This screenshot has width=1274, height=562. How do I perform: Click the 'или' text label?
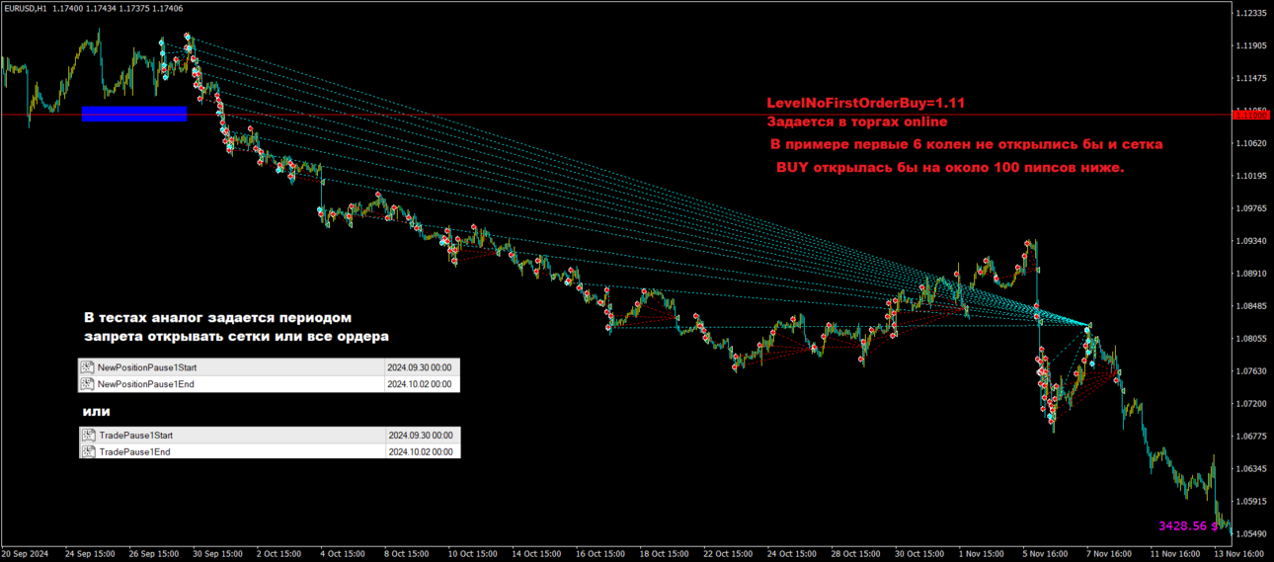click(97, 411)
